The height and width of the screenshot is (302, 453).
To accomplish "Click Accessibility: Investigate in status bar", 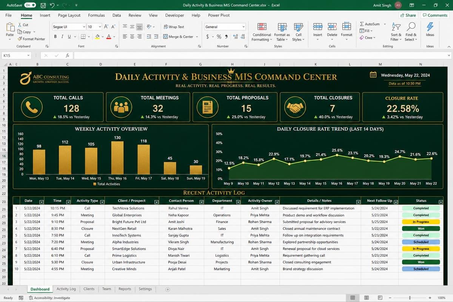I will click(x=49, y=298).
